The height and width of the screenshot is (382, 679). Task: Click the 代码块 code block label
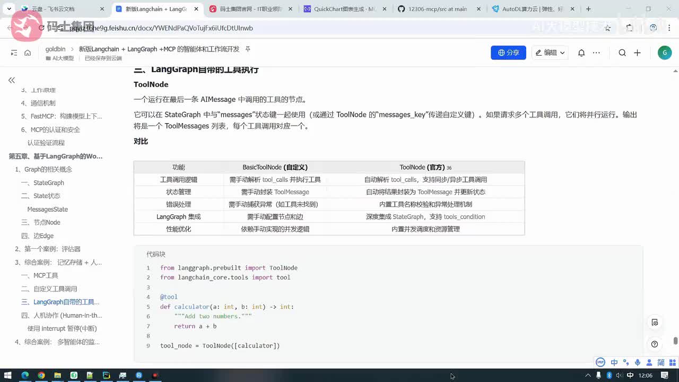coord(156,254)
